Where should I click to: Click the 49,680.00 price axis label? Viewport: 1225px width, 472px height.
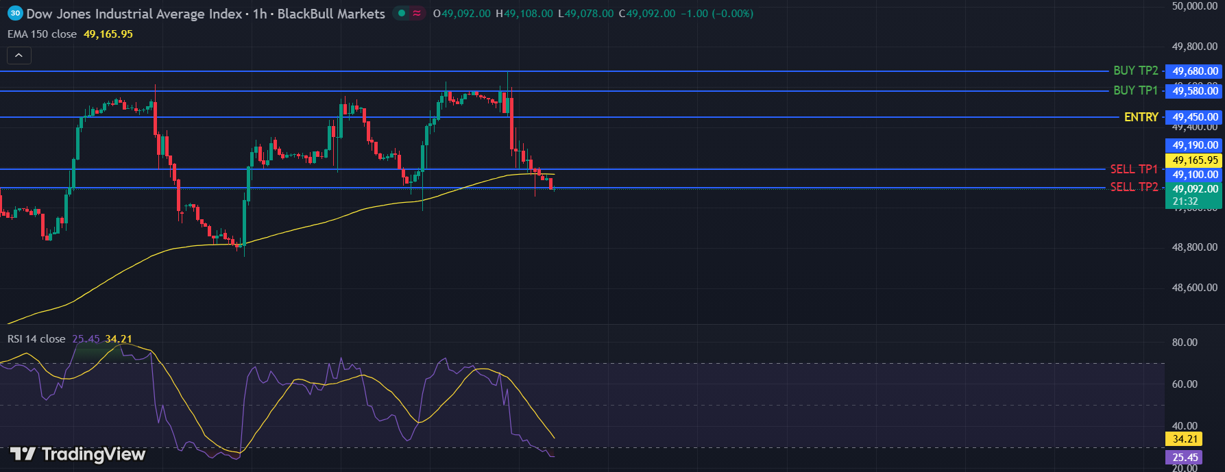click(1195, 71)
